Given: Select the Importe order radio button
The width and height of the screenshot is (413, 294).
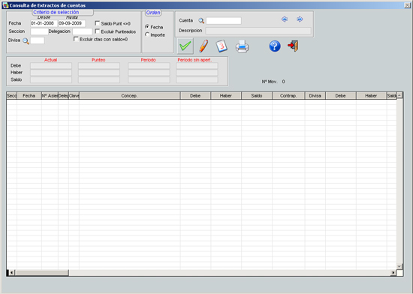Looking at the screenshot, I should coord(147,34).
